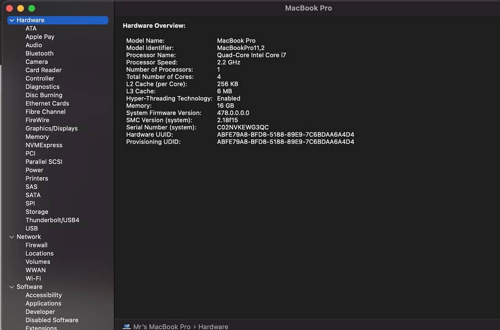Screen dimensions: 500x330
Task: Open the Printers entry
Action: tap(37, 178)
